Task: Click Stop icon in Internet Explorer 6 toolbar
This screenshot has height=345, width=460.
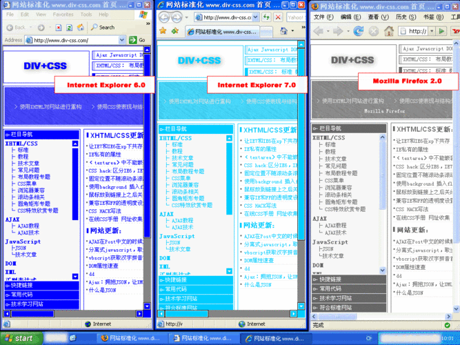Action: coord(59,28)
